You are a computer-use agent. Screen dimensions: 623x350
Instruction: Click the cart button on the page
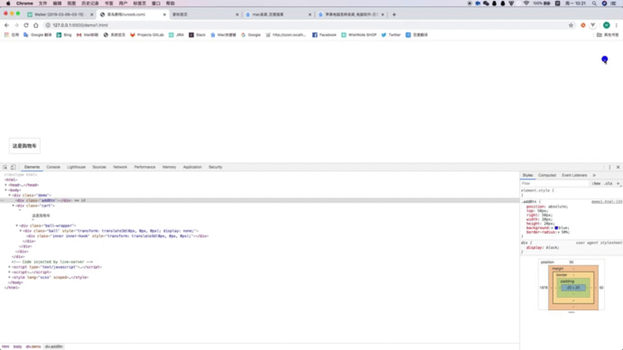tap(24, 146)
